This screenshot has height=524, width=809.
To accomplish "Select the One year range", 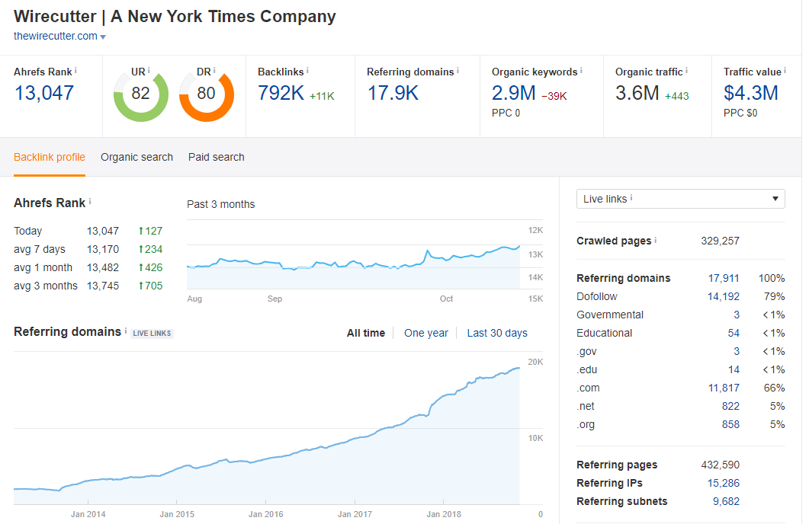I will pyautogui.click(x=426, y=333).
